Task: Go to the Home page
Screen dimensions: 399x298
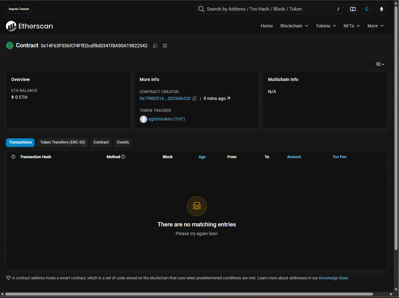Action: pyautogui.click(x=267, y=26)
